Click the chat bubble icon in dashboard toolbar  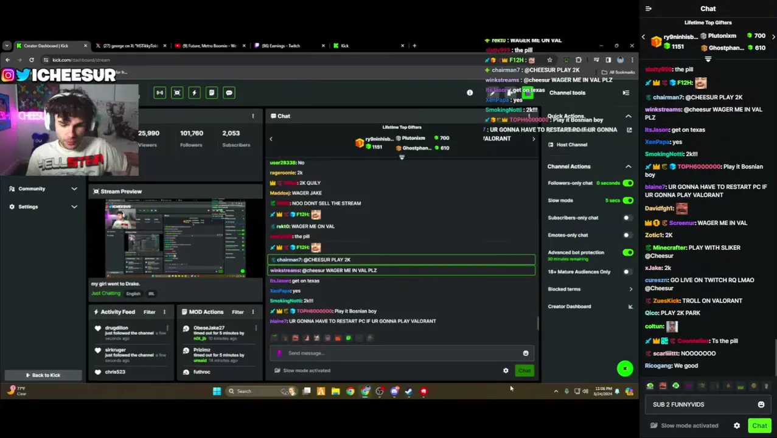[229, 92]
